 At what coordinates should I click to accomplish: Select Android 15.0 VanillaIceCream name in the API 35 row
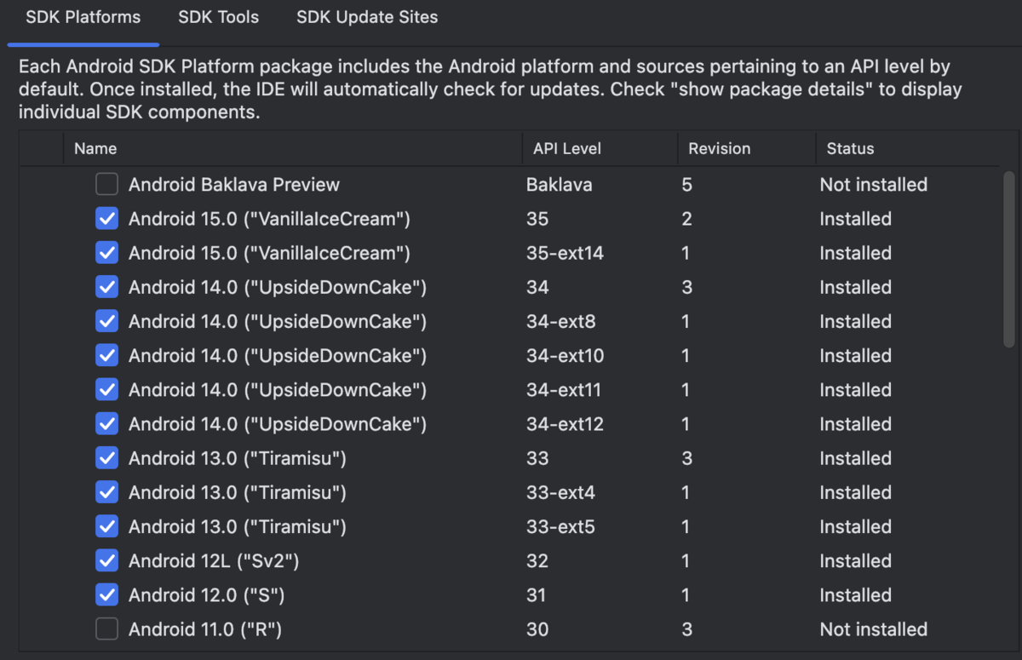coord(269,219)
